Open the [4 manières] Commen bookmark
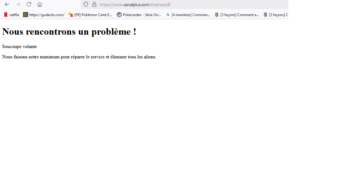Viewport: 347px width, 182px height. point(188,15)
